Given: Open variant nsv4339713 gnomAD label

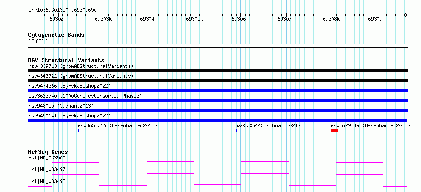Looking at the screenshot, I should coord(81,66).
